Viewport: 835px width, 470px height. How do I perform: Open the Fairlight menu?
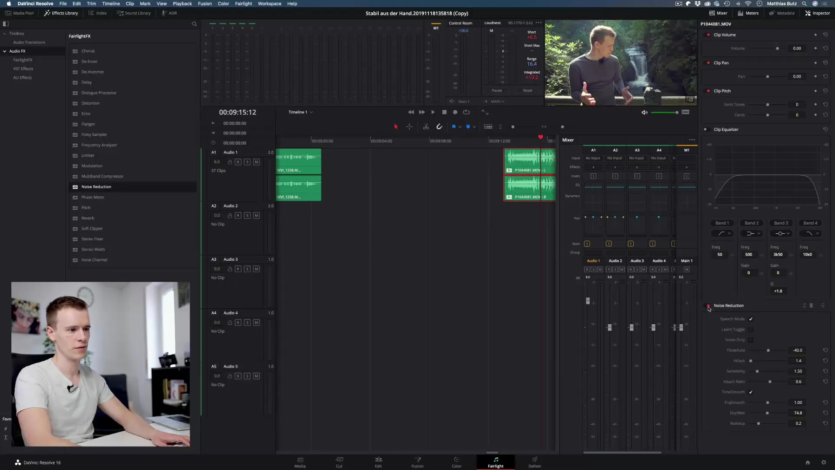244,3
